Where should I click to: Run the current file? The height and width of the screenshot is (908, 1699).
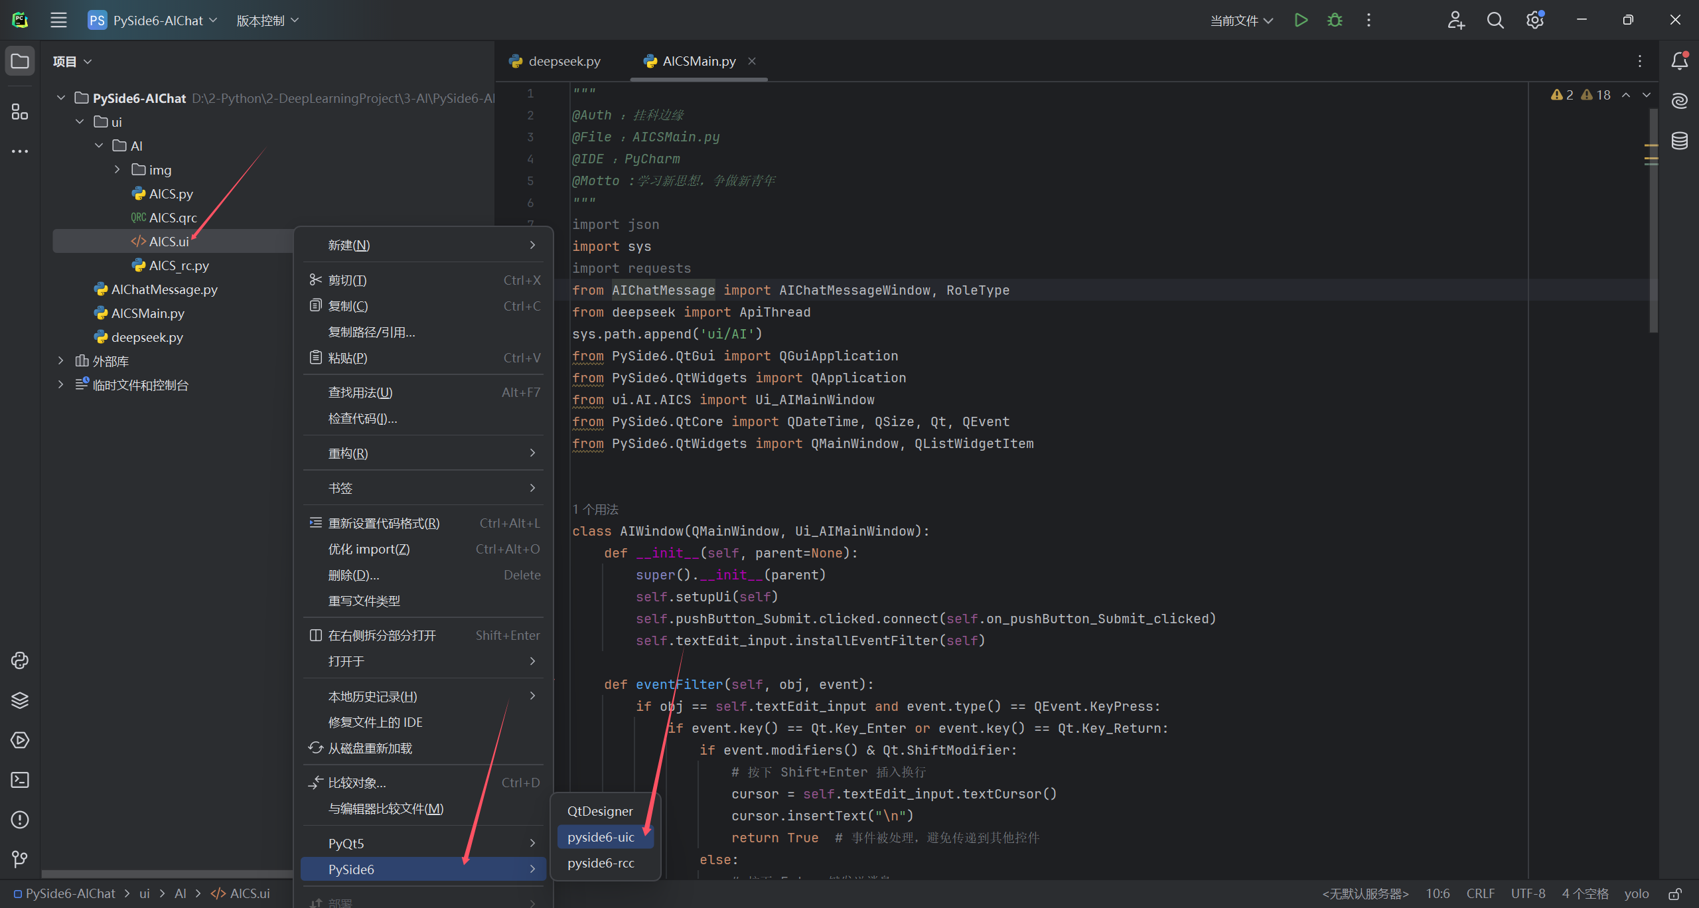coord(1301,20)
